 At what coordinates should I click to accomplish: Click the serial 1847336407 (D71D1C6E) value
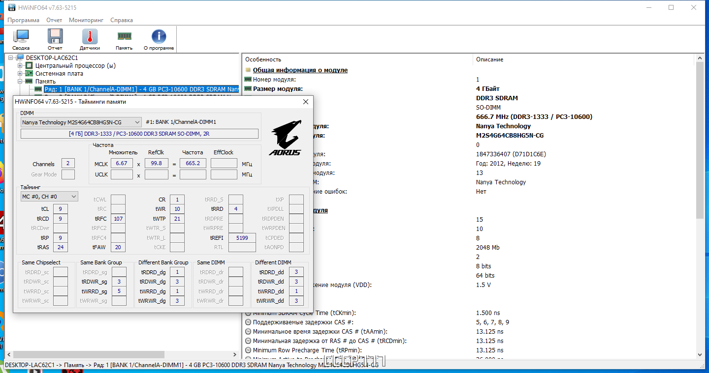pyautogui.click(x=511, y=154)
